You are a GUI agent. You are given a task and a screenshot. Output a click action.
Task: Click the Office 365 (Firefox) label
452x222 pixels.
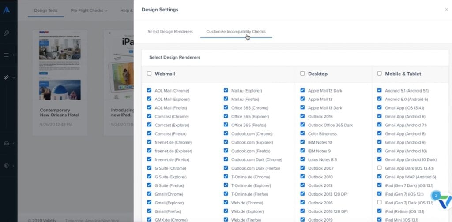click(249, 125)
